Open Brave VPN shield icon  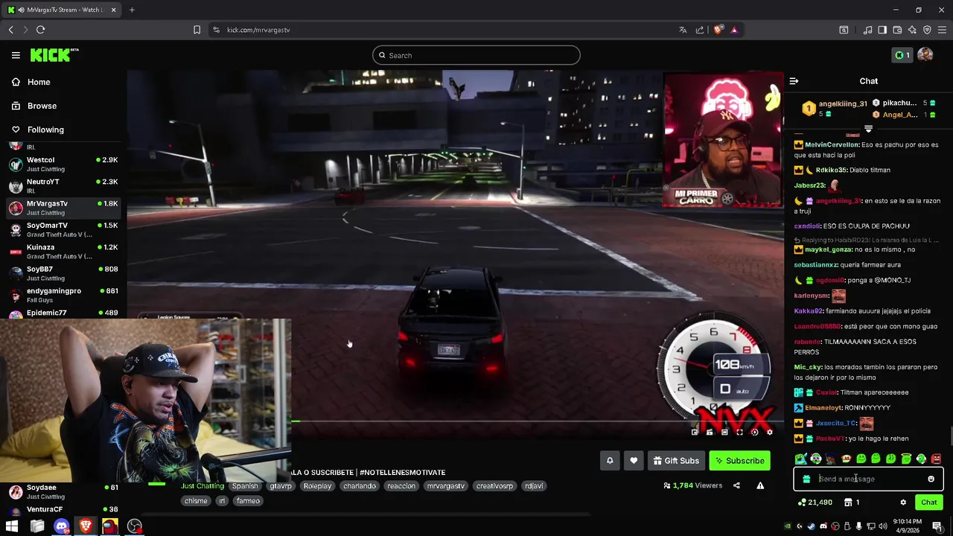(x=927, y=30)
